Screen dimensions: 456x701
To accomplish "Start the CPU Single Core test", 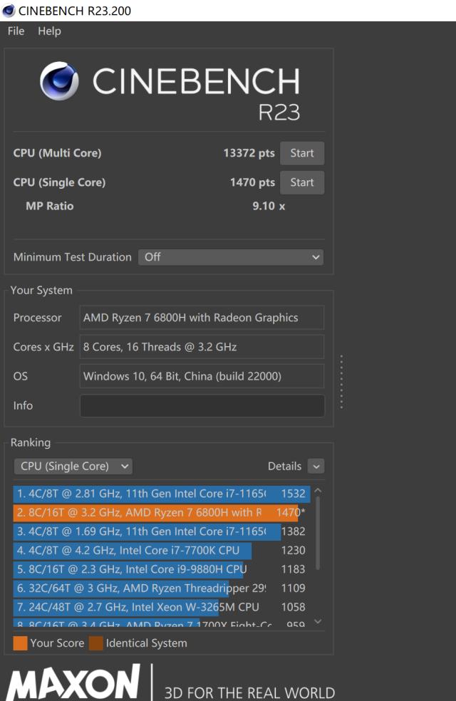I will point(302,182).
